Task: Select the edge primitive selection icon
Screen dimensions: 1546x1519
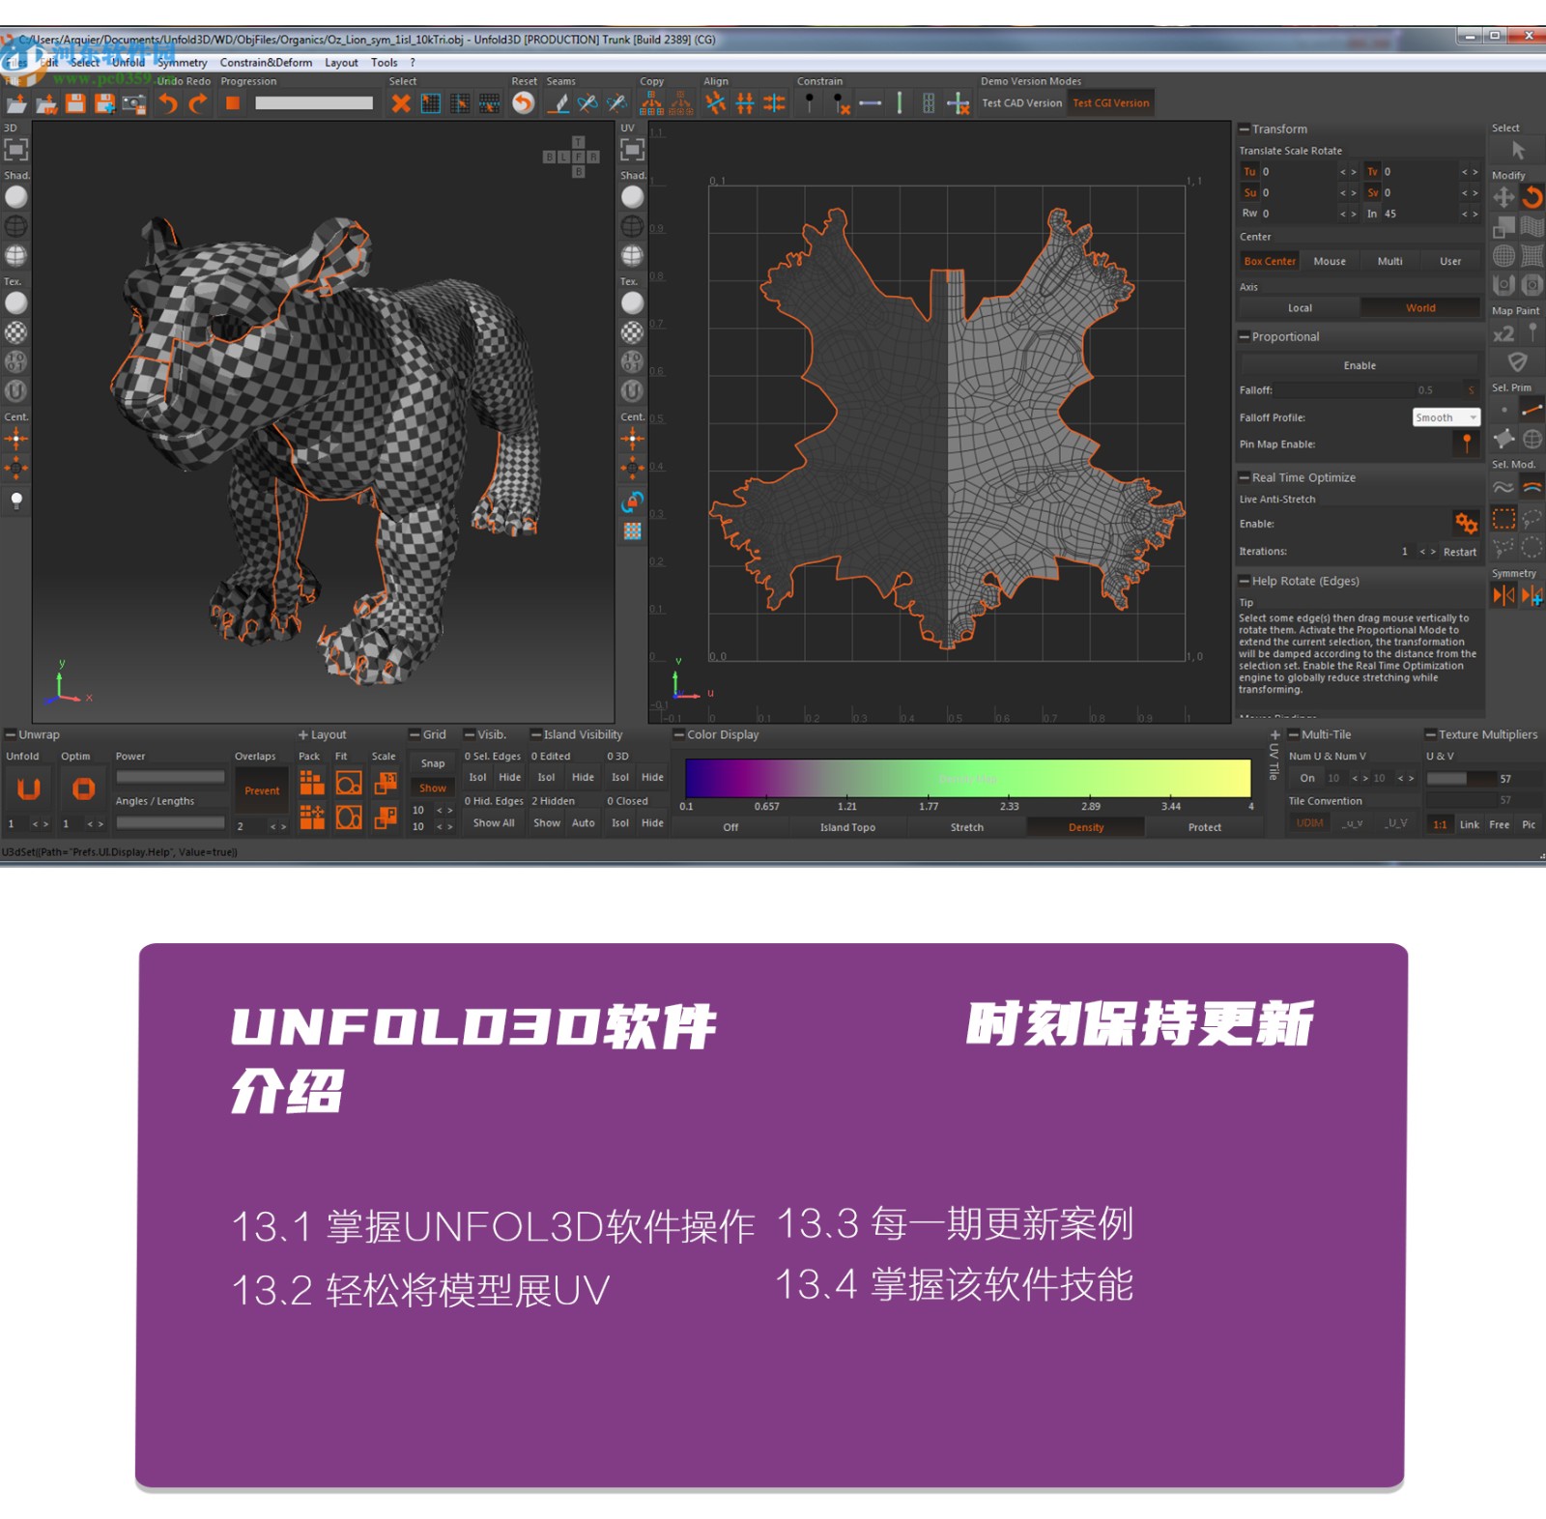Action: pyautogui.click(x=1532, y=410)
